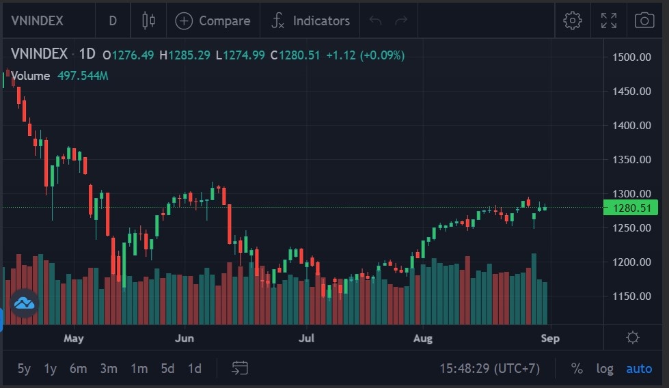
Task: Switch to 5y time range
Action: pyautogui.click(x=24, y=368)
